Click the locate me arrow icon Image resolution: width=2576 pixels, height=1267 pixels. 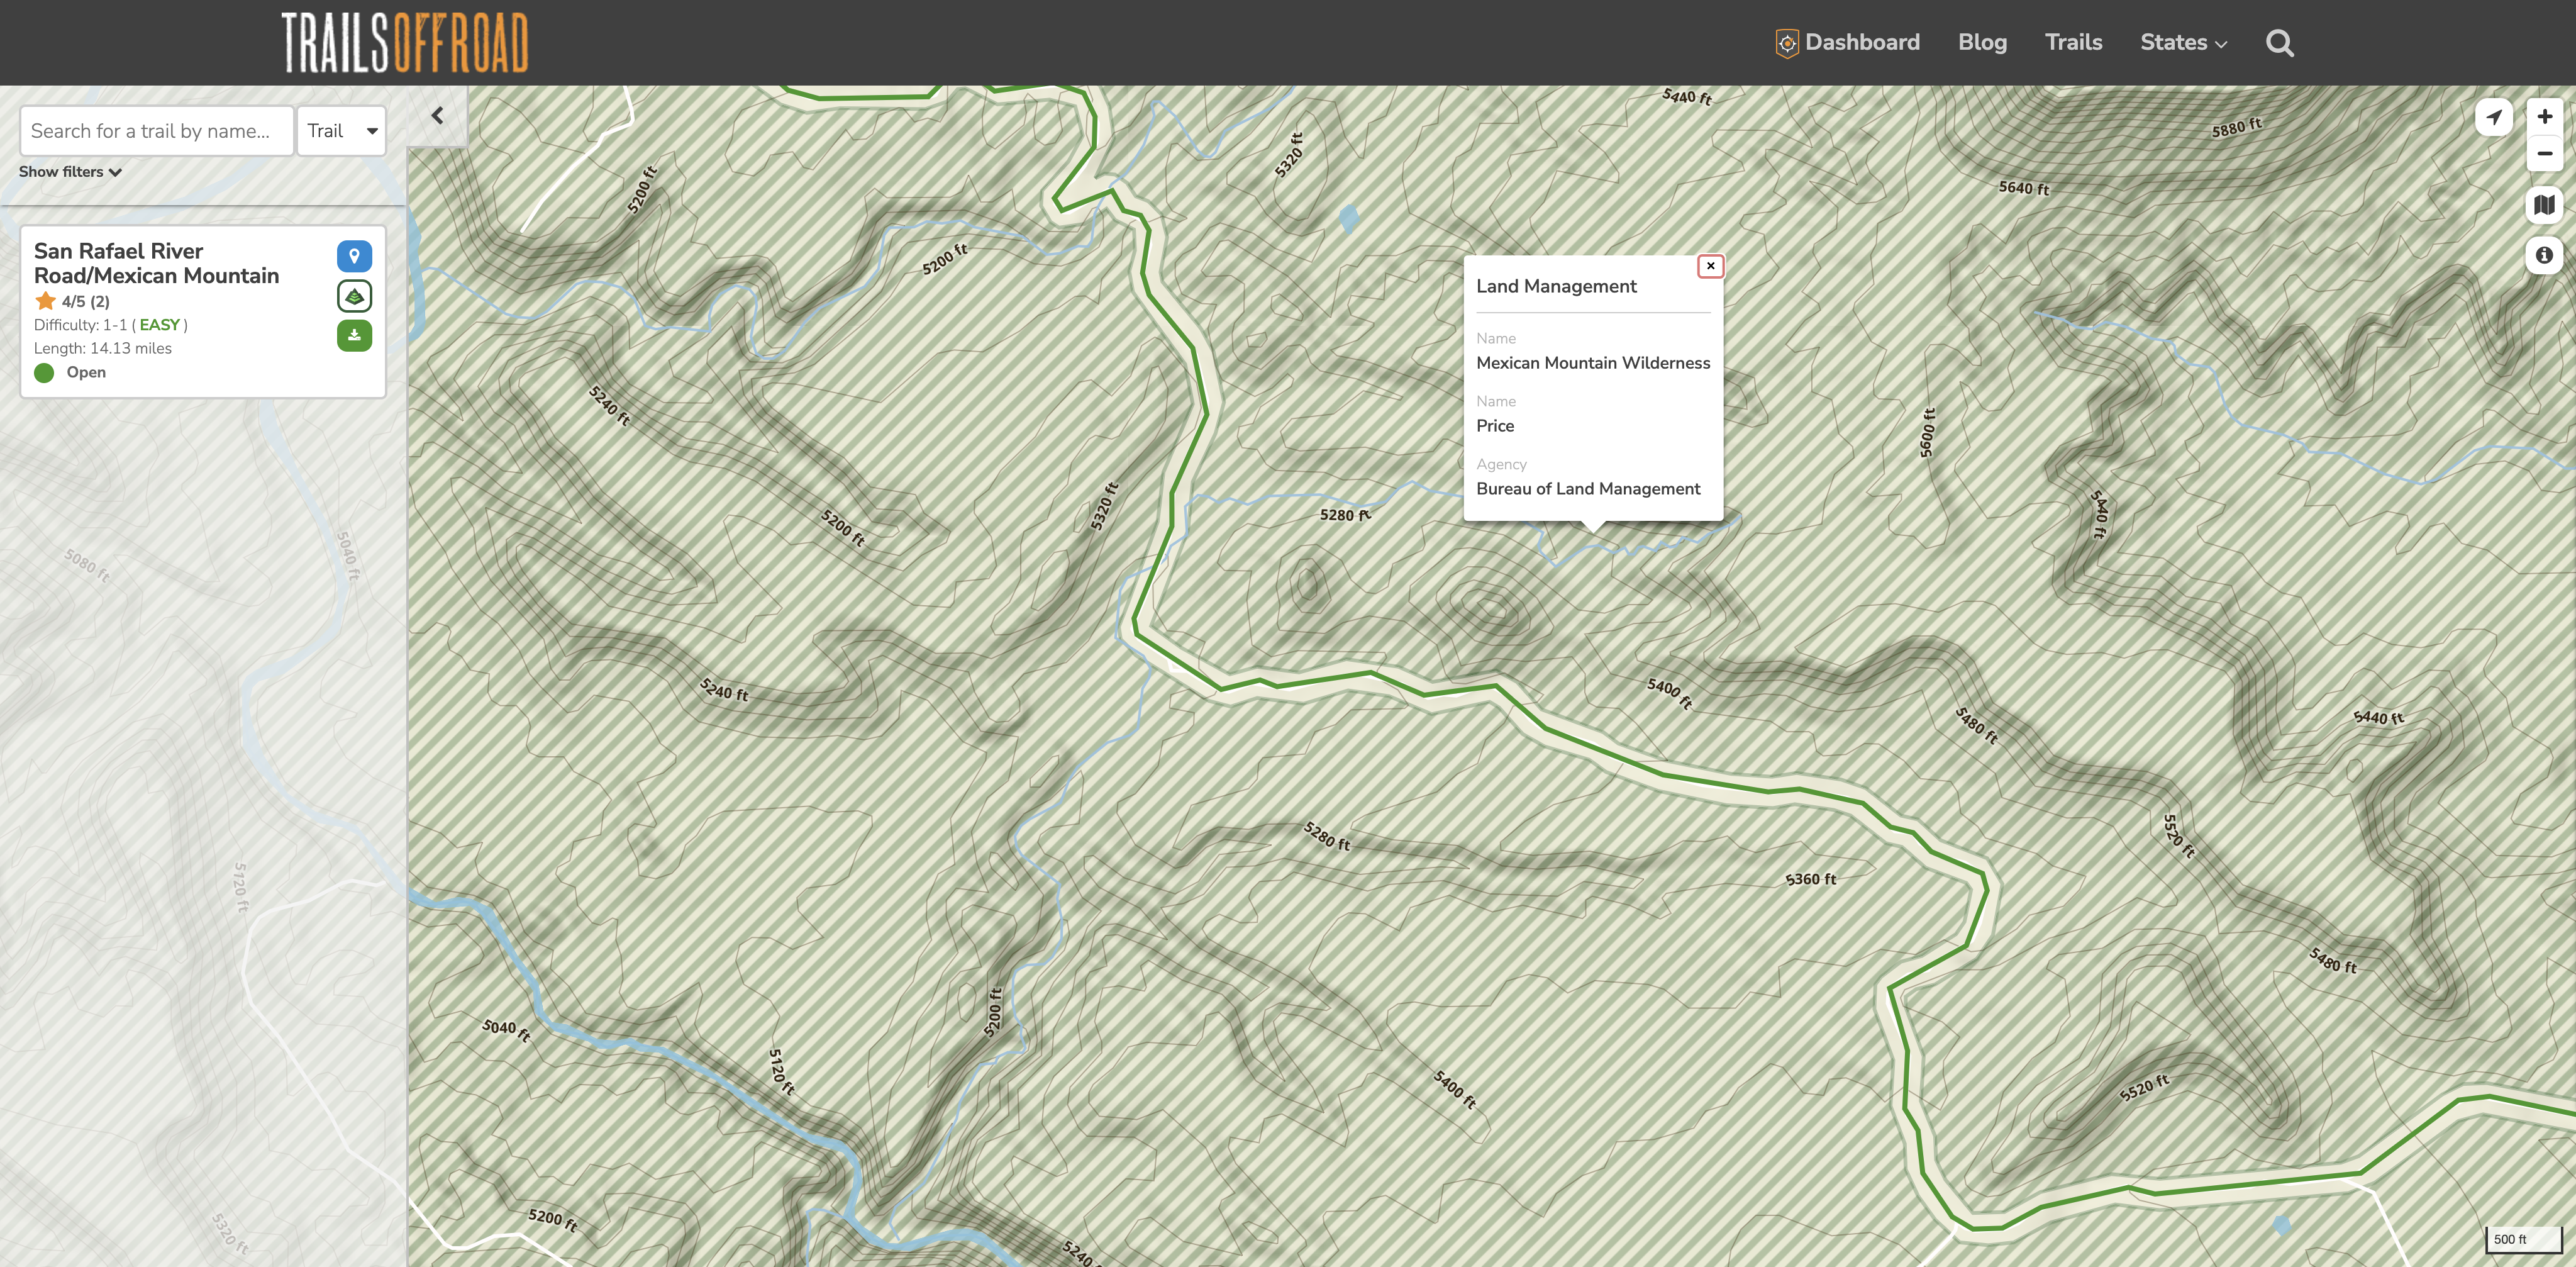coord(2494,117)
